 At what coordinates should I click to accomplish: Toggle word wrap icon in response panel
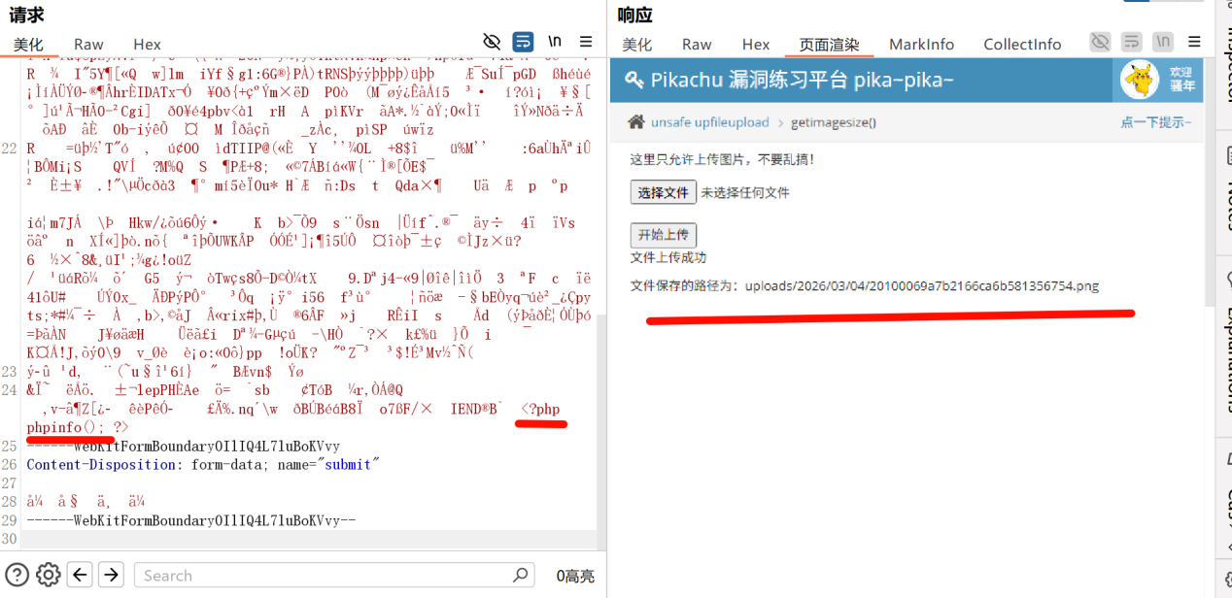(1131, 42)
